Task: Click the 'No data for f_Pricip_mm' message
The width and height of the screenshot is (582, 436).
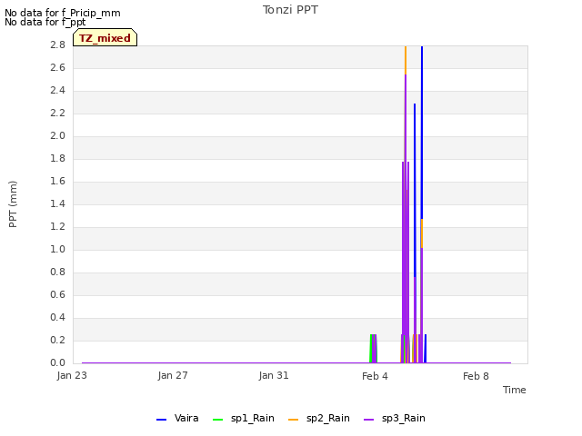Action: pyautogui.click(x=63, y=13)
